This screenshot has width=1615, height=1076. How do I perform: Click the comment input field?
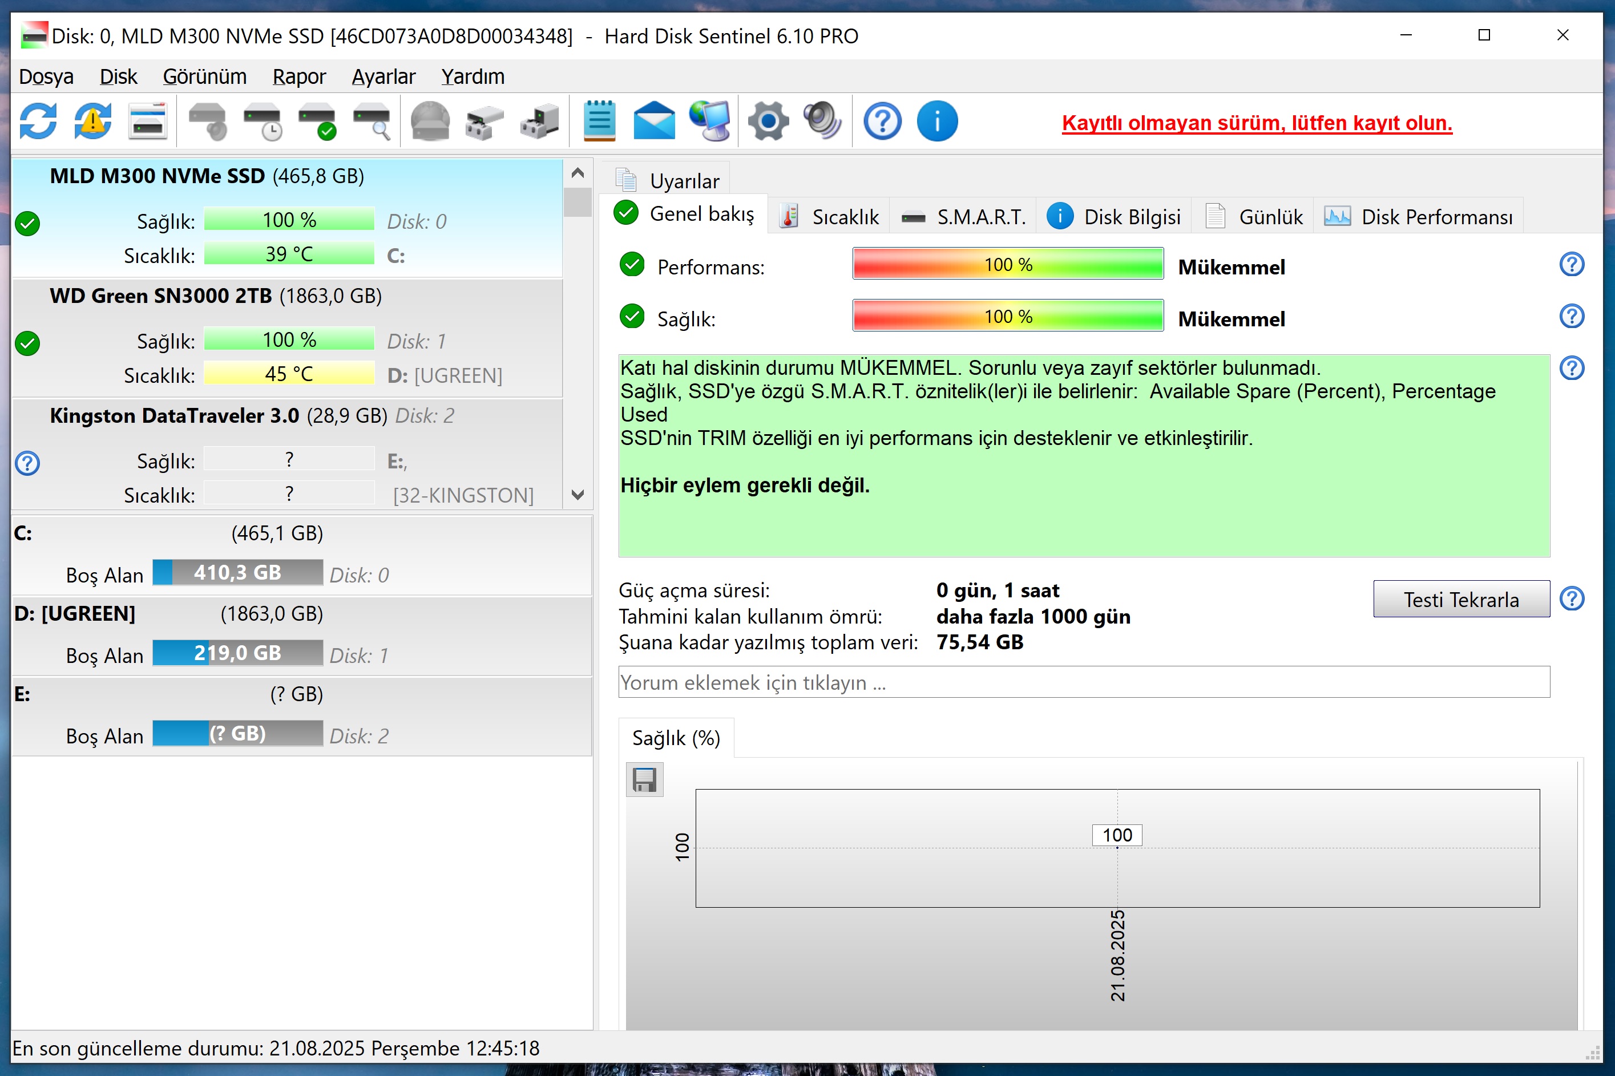click(x=1083, y=682)
